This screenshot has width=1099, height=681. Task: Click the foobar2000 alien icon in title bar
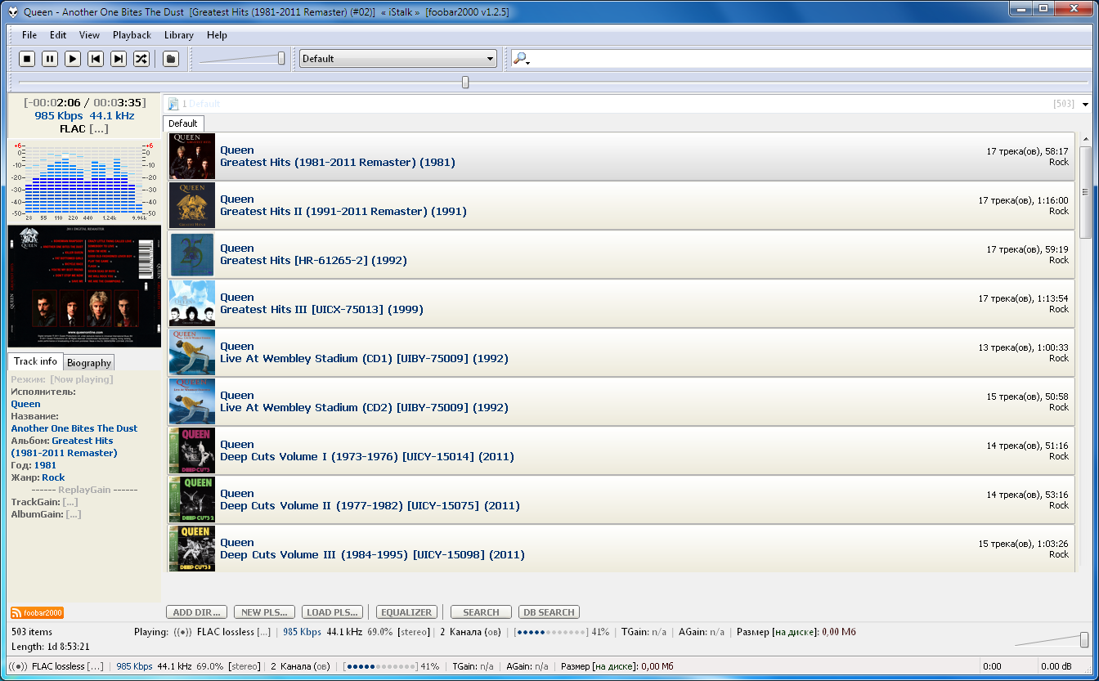[x=13, y=12]
